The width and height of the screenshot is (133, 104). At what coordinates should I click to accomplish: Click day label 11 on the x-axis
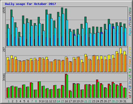47,101
